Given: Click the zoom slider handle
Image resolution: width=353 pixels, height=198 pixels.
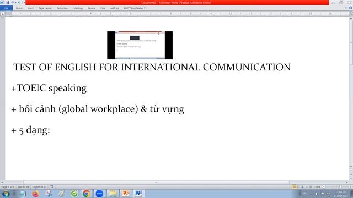Looking at the screenshot, I should pos(341,187).
